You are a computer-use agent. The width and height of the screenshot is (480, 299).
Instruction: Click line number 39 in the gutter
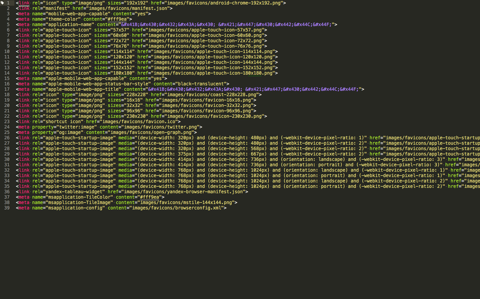point(7,208)
